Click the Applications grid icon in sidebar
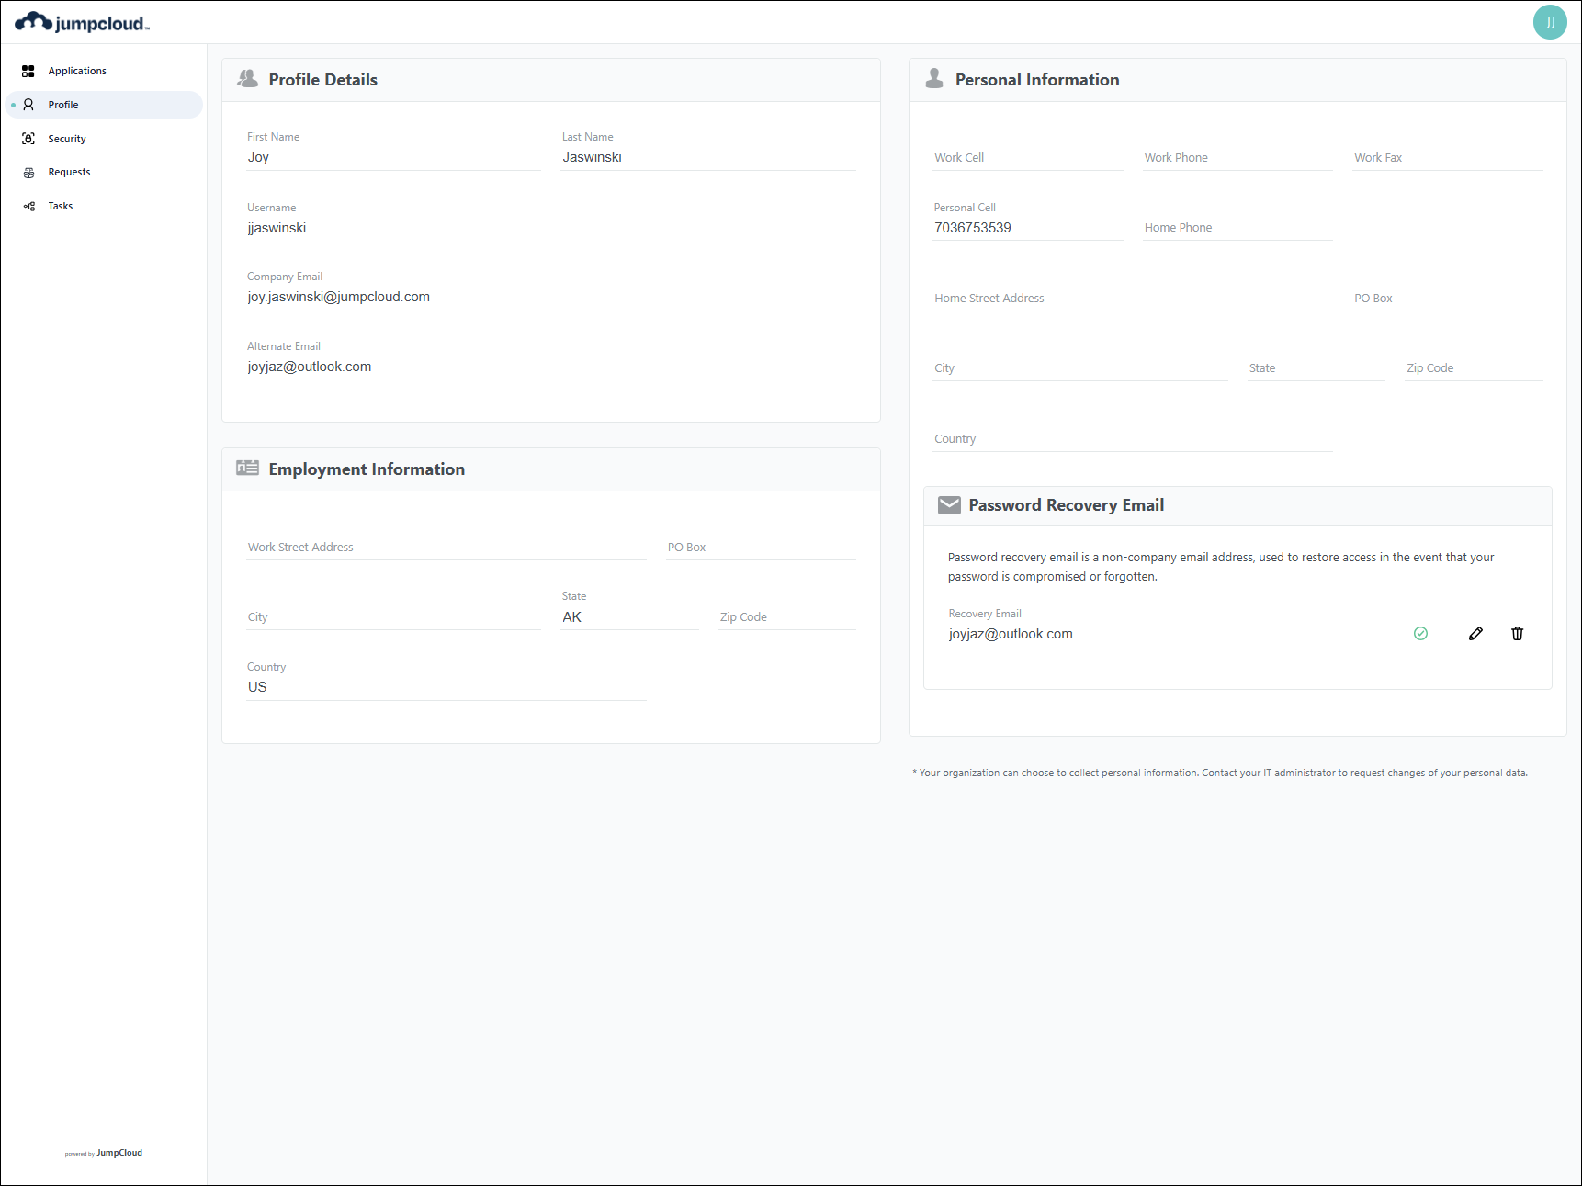This screenshot has height=1186, width=1582. 28,71
